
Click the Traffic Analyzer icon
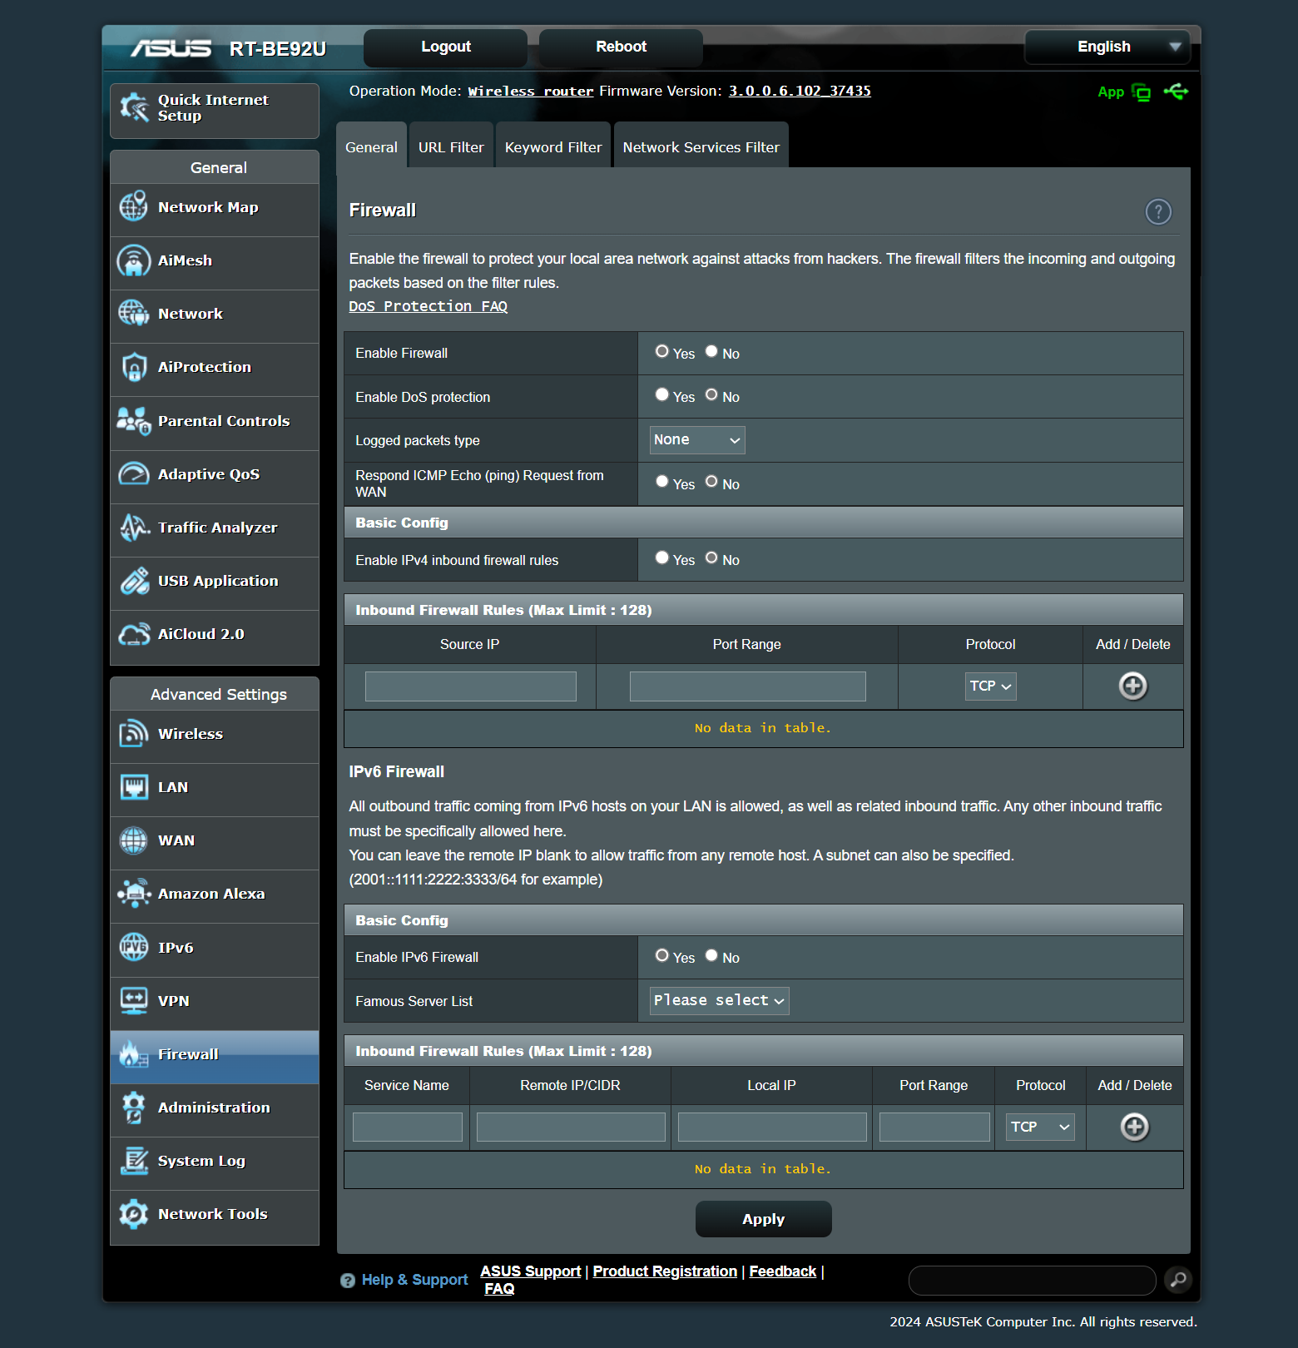click(133, 527)
